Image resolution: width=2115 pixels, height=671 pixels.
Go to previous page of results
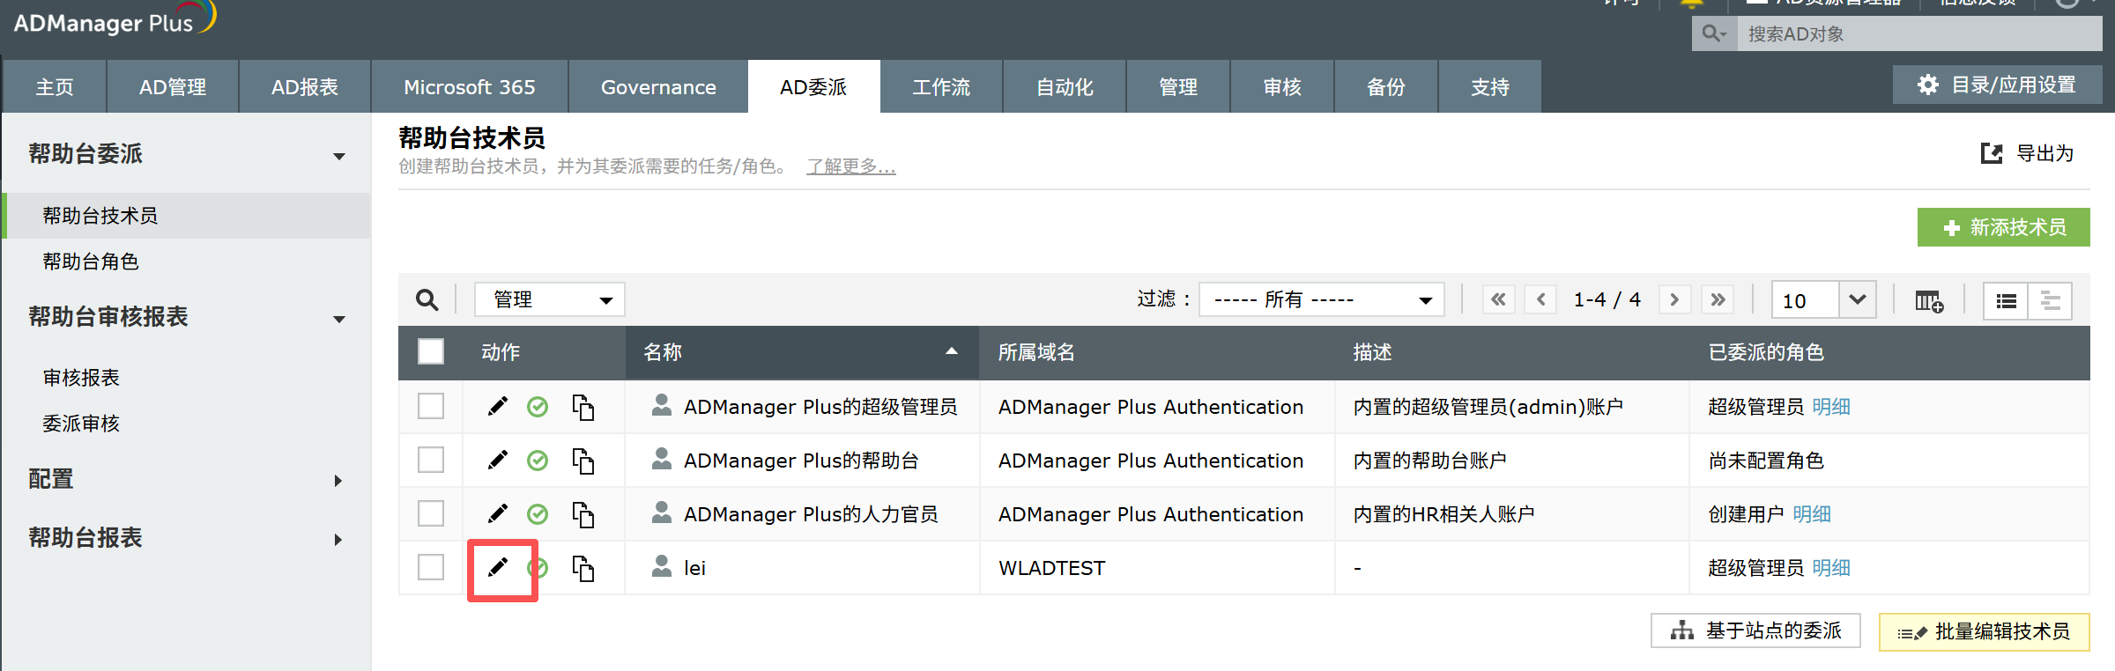point(1540,299)
